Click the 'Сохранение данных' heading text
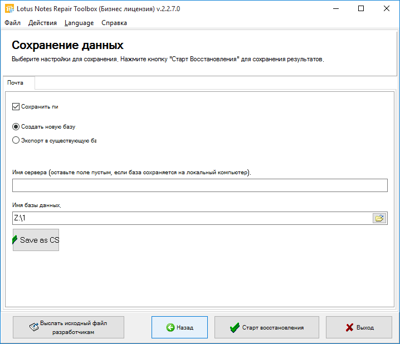Viewport: 400px width, 344px height. pyautogui.click(x=67, y=45)
